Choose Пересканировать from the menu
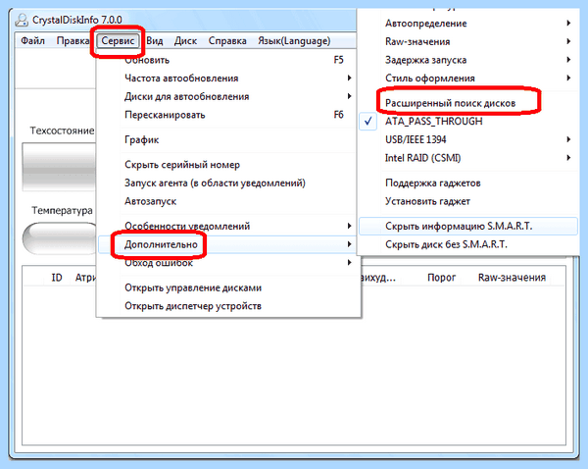 [228, 115]
